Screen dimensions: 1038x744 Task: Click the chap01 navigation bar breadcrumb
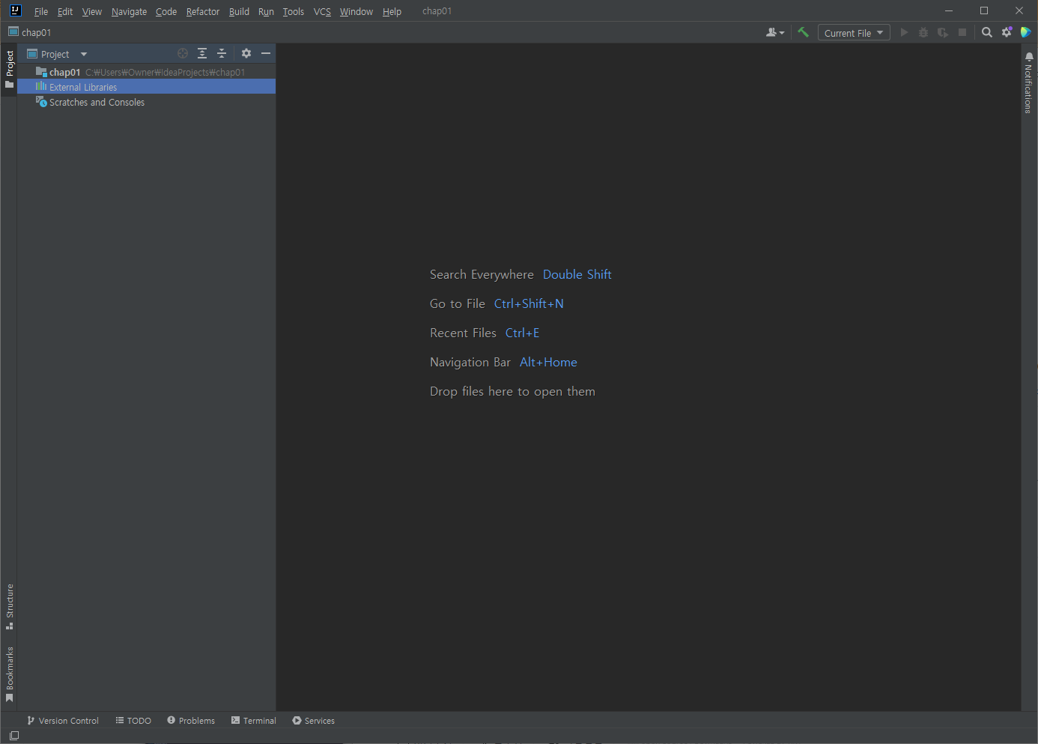click(x=30, y=32)
